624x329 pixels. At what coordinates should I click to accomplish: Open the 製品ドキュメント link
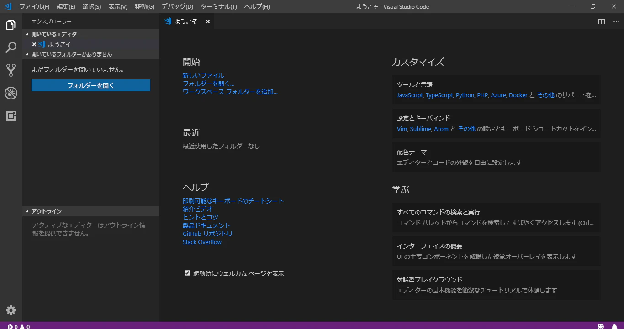[x=206, y=225]
